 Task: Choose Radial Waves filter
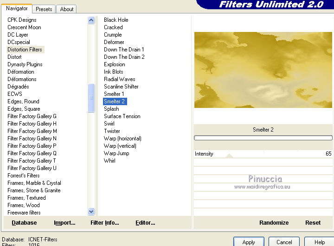(120, 79)
